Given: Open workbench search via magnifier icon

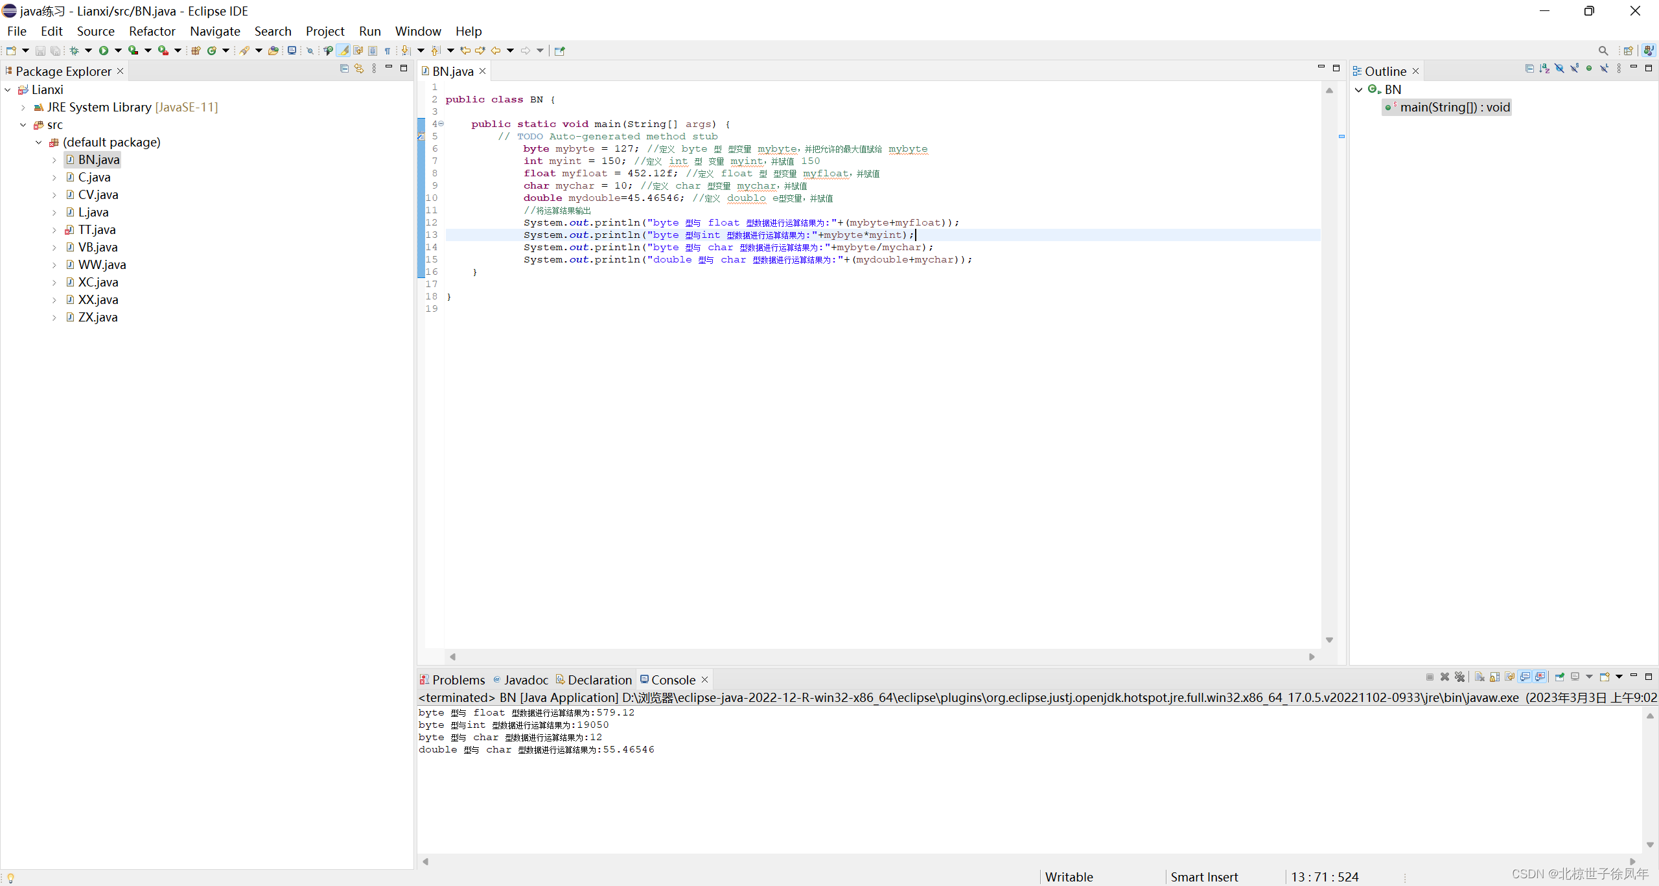Looking at the screenshot, I should click(1602, 51).
